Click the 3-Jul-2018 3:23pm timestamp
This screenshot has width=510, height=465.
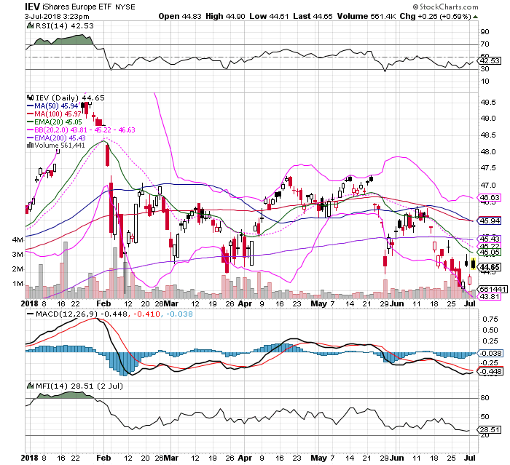57,17
